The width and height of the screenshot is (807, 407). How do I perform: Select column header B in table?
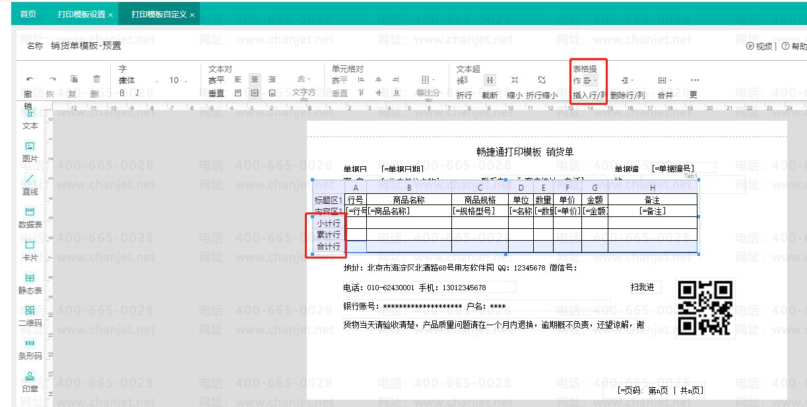[x=409, y=188]
